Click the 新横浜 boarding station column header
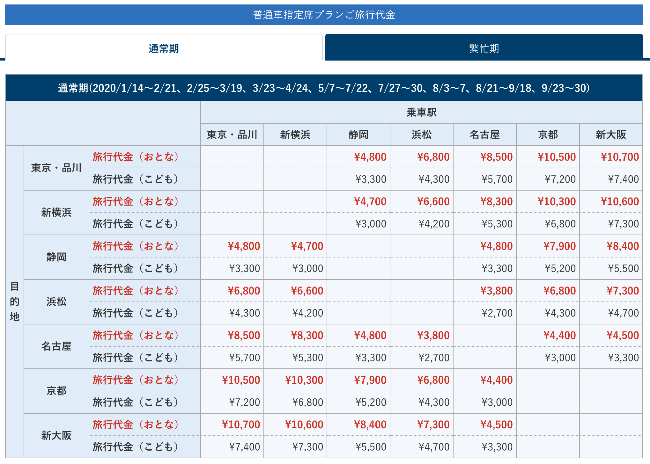The height and width of the screenshot is (464, 650). point(295,135)
